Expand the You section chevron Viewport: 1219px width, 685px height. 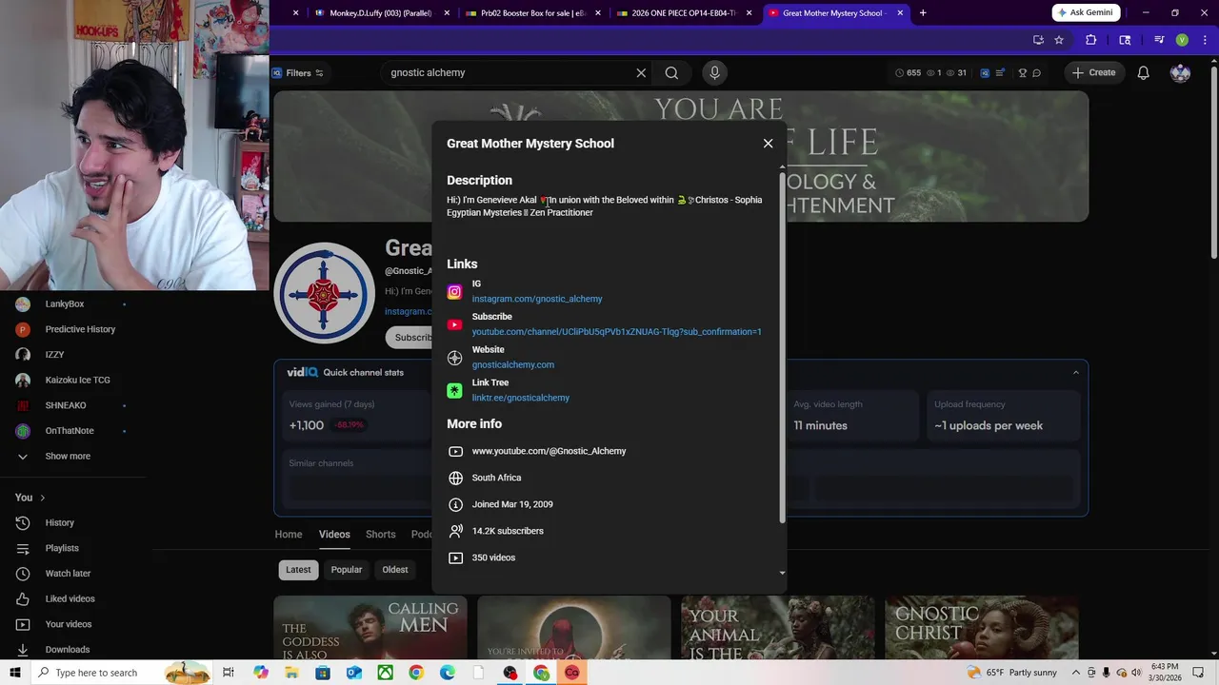pyautogui.click(x=42, y=498)
